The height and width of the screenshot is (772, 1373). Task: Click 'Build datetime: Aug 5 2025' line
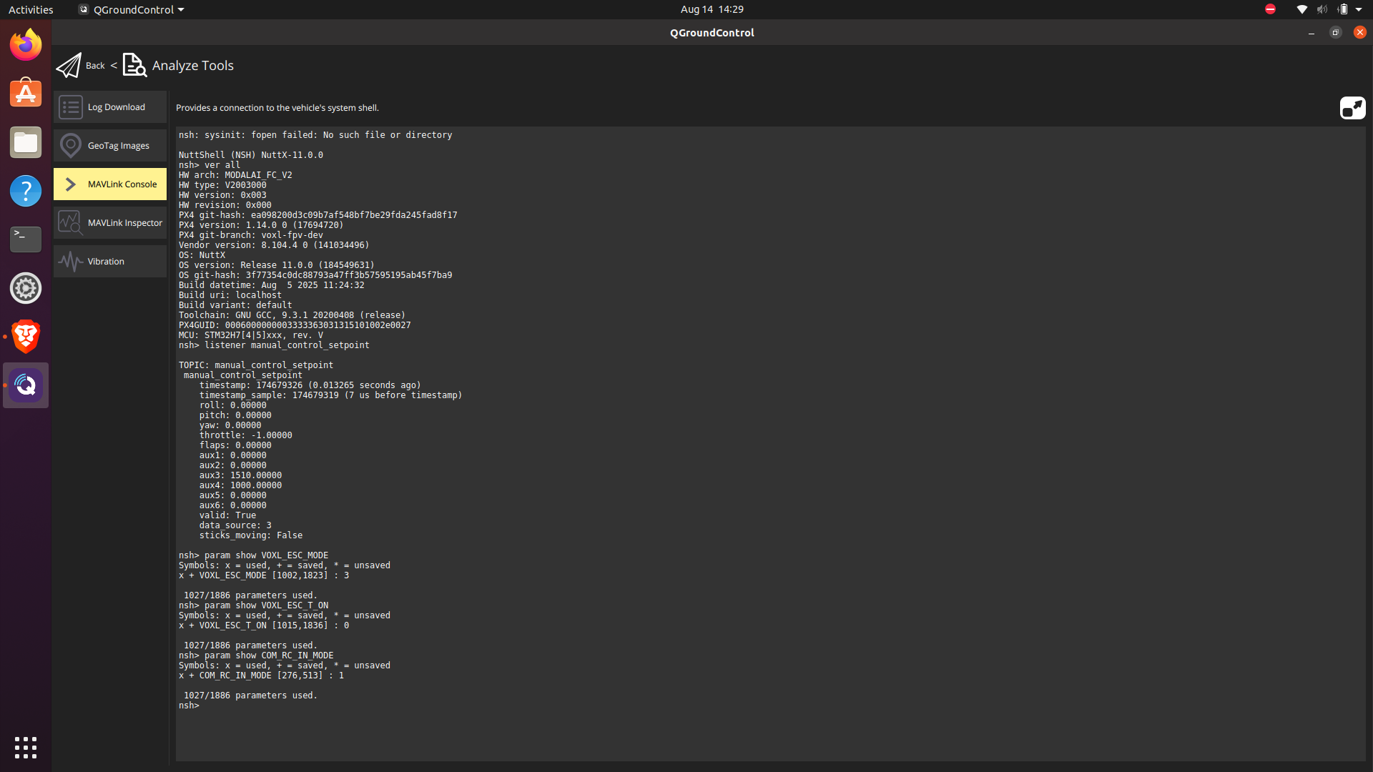(271, 285)
